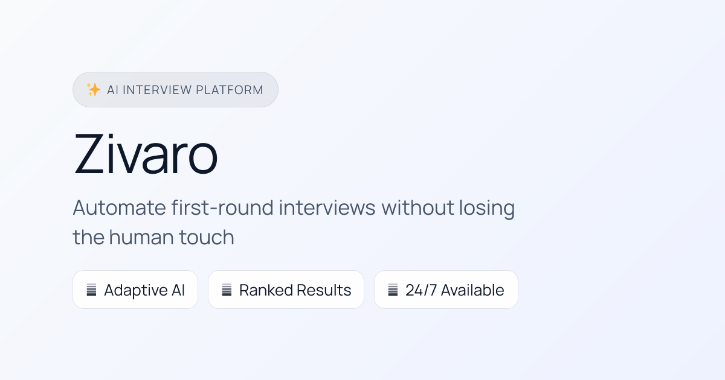Click "without losing" in the tagline
The image size is (725, 380).
coord(448,207)
